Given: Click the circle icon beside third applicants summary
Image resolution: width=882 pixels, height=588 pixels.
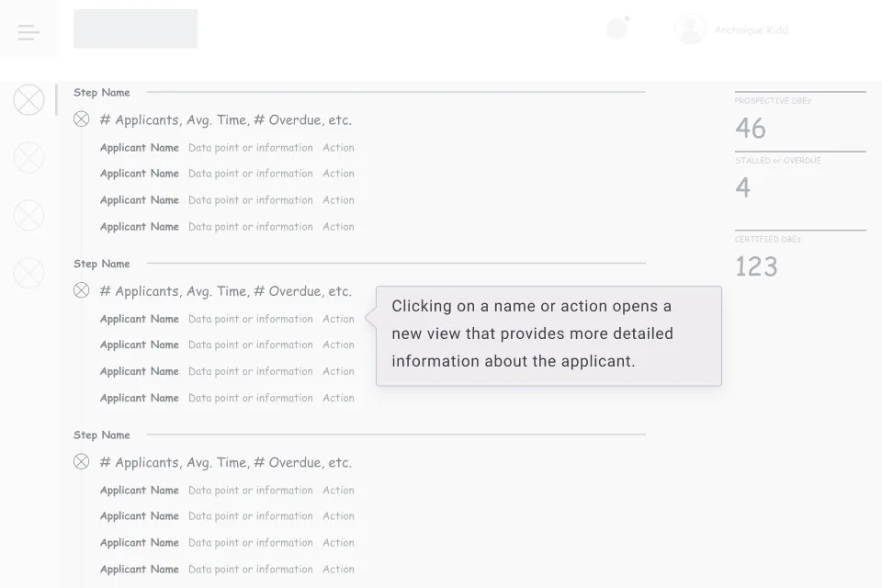Looking at the screenshot, I should [81, 461].
